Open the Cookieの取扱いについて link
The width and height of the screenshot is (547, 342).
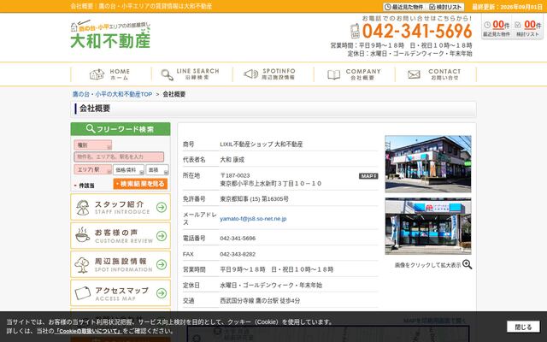pyautogui.click(x=87, y=331)
